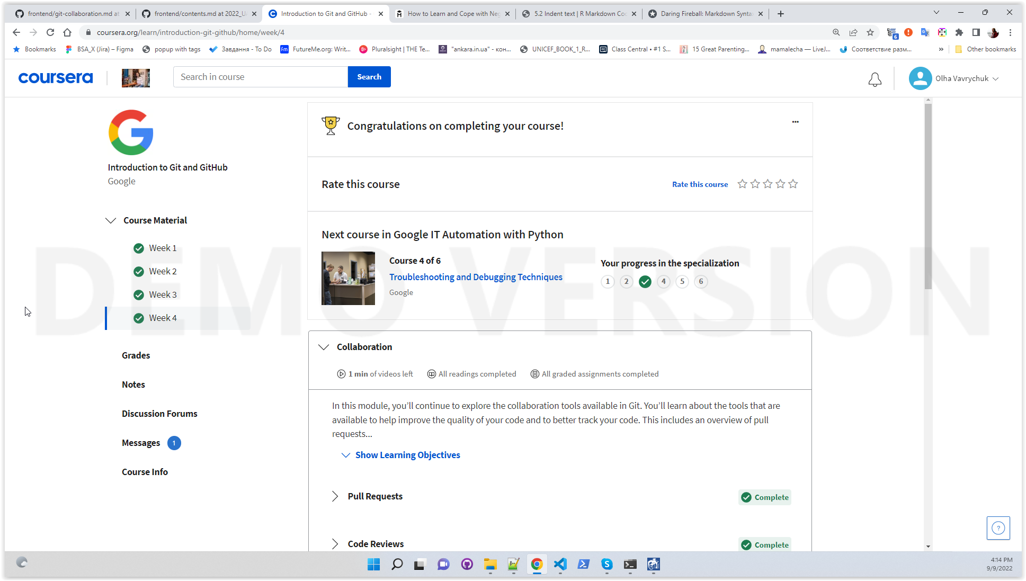The width and height of the screenshot is (1026, 581).
Task: Click the course search input field
Action: [261, 77]
